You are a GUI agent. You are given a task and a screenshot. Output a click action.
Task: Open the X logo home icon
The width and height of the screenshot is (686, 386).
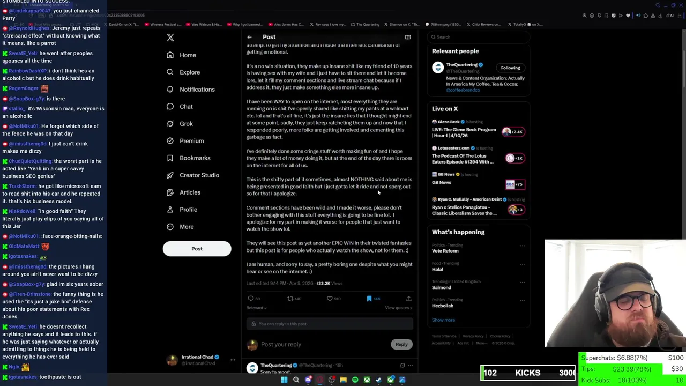[x=170, y=38]
